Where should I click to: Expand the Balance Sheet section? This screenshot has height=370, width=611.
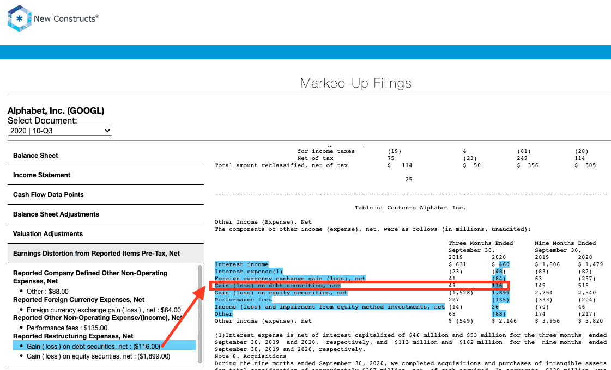pos(106,155)
